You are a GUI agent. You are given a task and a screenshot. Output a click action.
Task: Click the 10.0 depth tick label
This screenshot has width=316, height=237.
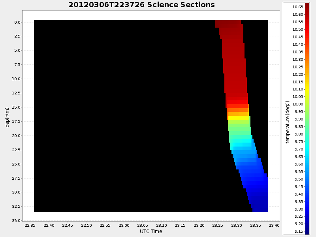coord(16,79)
